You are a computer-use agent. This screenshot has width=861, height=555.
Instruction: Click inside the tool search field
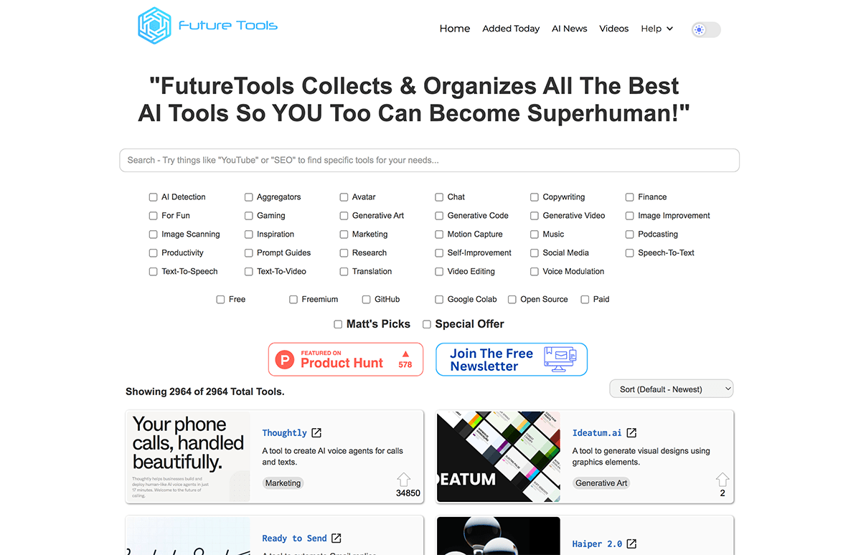(429, 160)
